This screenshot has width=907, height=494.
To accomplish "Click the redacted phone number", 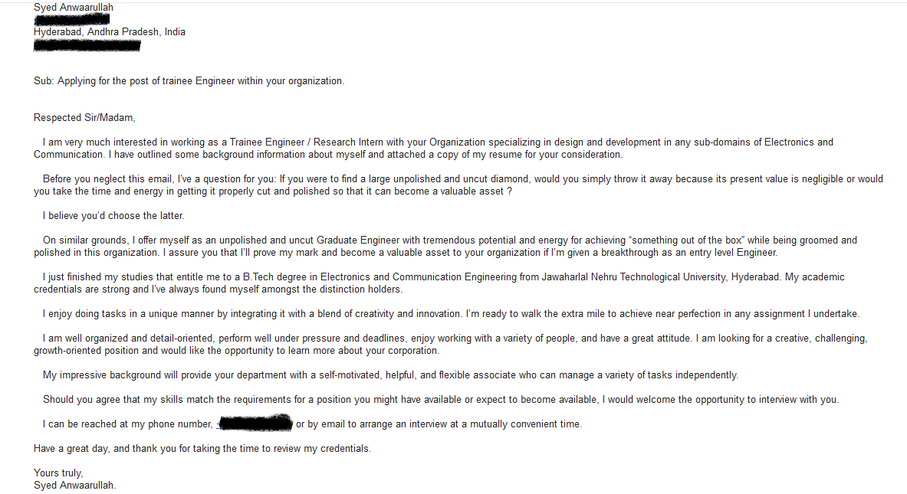I will tap(255, 423).
